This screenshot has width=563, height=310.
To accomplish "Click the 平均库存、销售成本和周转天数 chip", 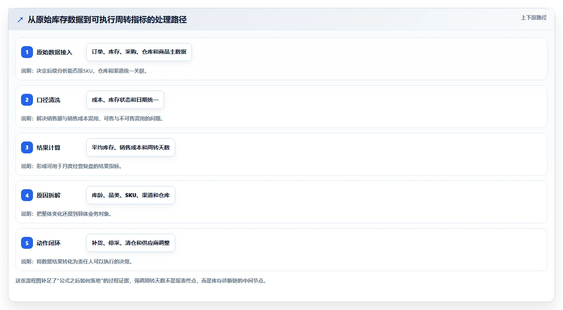I will (x=131, y=147).
